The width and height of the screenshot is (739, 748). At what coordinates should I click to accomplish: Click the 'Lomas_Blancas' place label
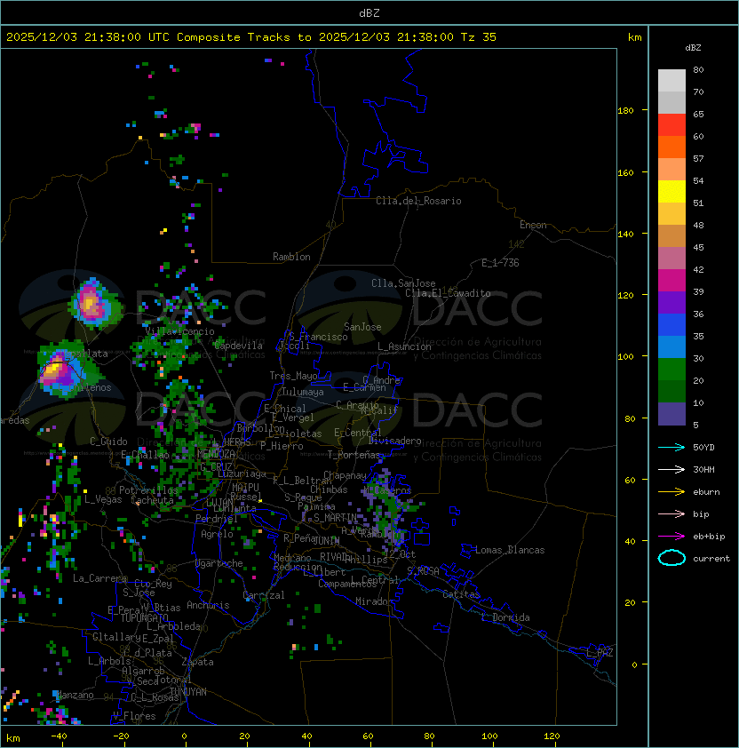510,550
